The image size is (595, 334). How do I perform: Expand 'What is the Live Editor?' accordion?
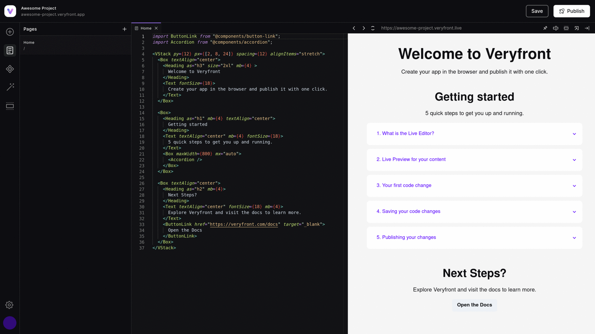tap(474, 134)
